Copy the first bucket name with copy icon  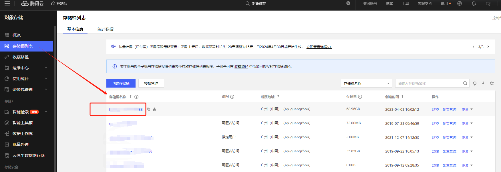[148, 109]
